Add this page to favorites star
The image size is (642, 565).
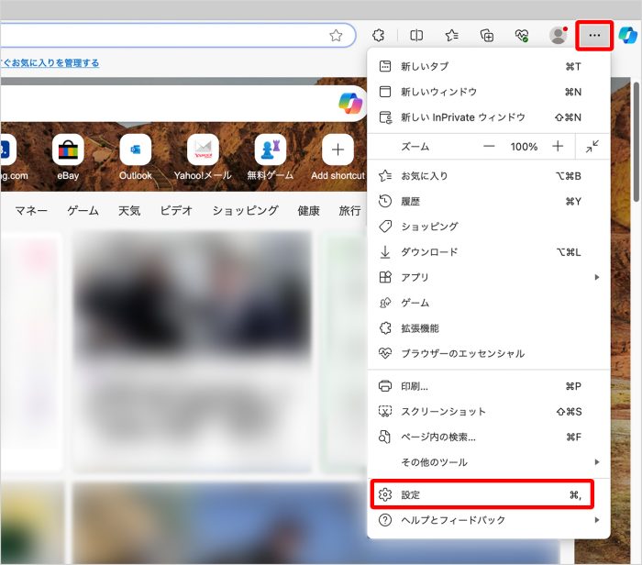tap(336, 35)
